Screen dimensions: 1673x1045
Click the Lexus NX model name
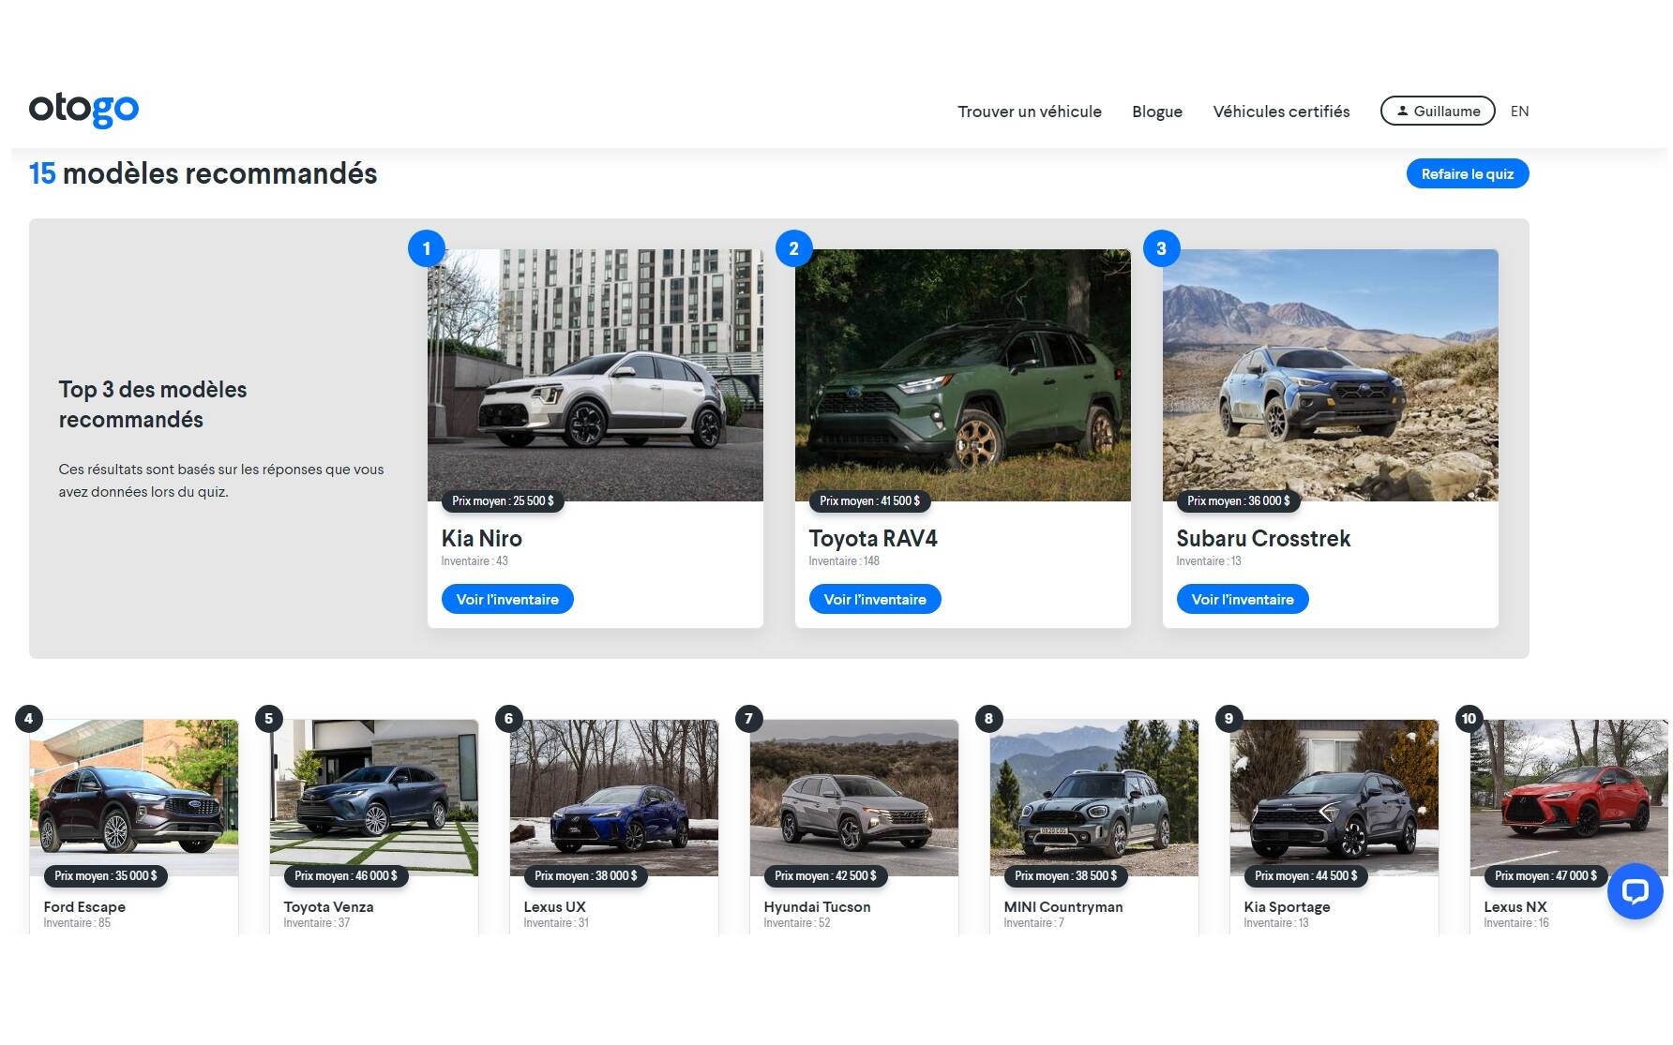[x=1515, y=907]
